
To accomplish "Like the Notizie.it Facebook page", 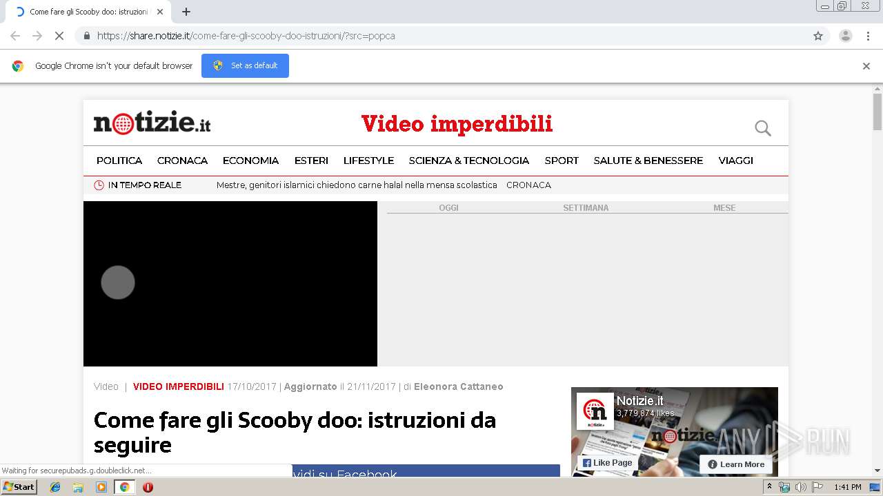I will (x=607, y=463).
